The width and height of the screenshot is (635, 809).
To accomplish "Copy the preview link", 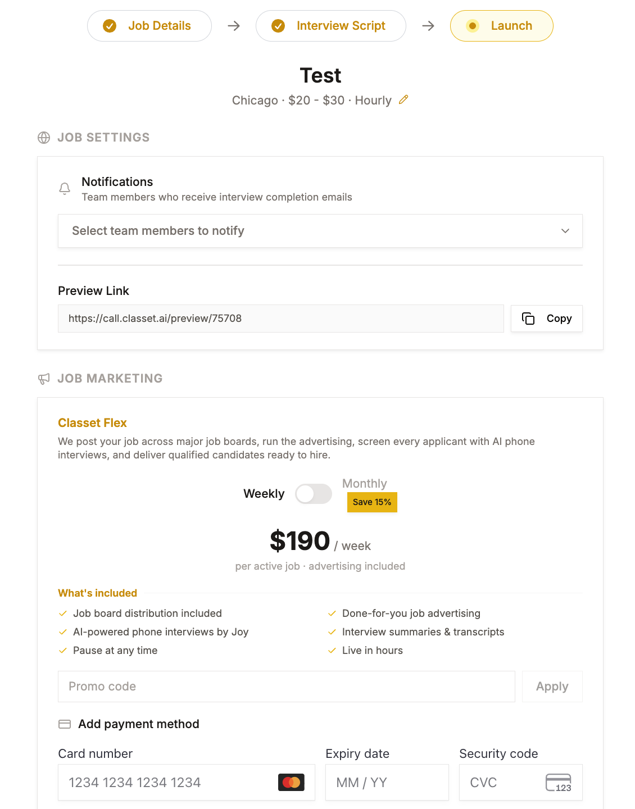I will tap(547, 319).
